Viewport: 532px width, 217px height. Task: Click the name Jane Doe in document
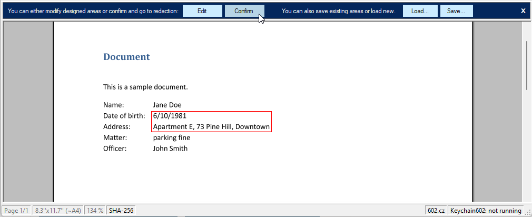(x=167, y=105)
